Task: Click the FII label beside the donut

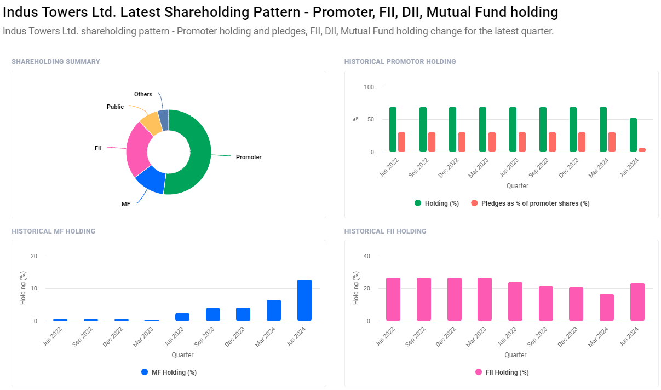Action: (98, 148)
